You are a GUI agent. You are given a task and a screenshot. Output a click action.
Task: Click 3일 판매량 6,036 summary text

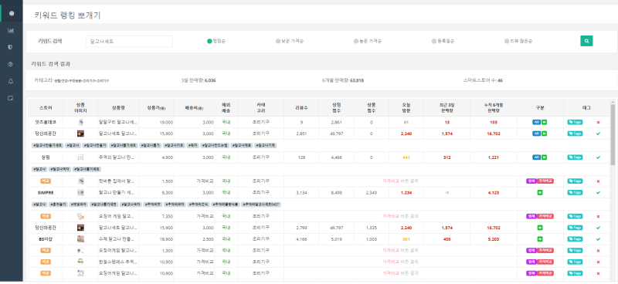click(199, 80)
